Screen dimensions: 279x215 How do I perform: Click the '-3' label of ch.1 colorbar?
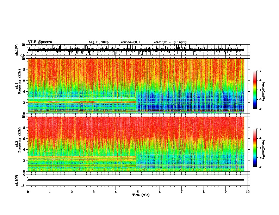tap(260, 71)
